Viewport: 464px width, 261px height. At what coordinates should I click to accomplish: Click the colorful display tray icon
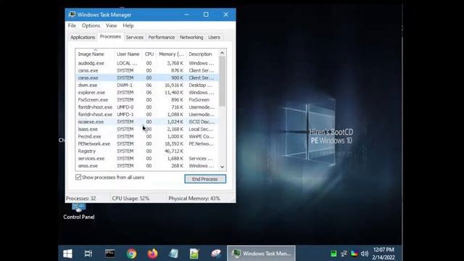[x=355, y=254]
